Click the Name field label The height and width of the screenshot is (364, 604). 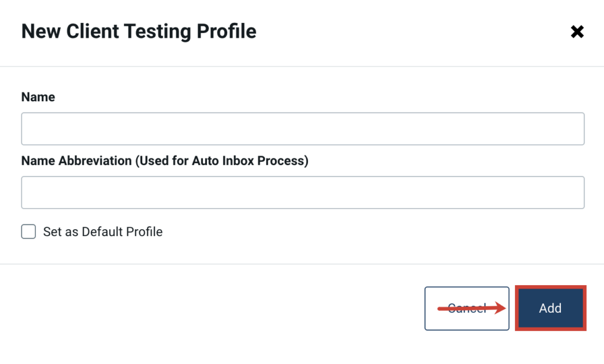[x=38, y=97]
